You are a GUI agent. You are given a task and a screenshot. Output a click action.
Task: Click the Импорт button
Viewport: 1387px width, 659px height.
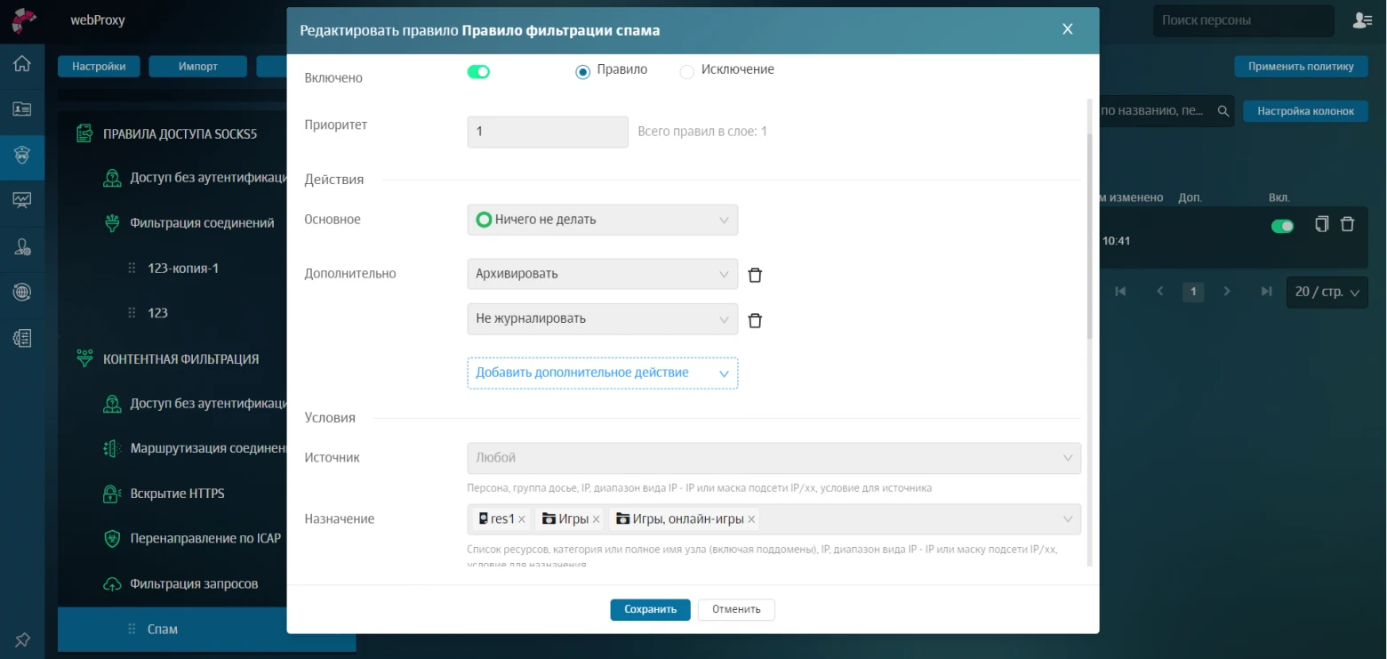point(197,66)
